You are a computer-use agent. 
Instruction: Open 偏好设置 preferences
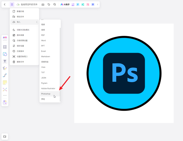[x=24, y=46]
